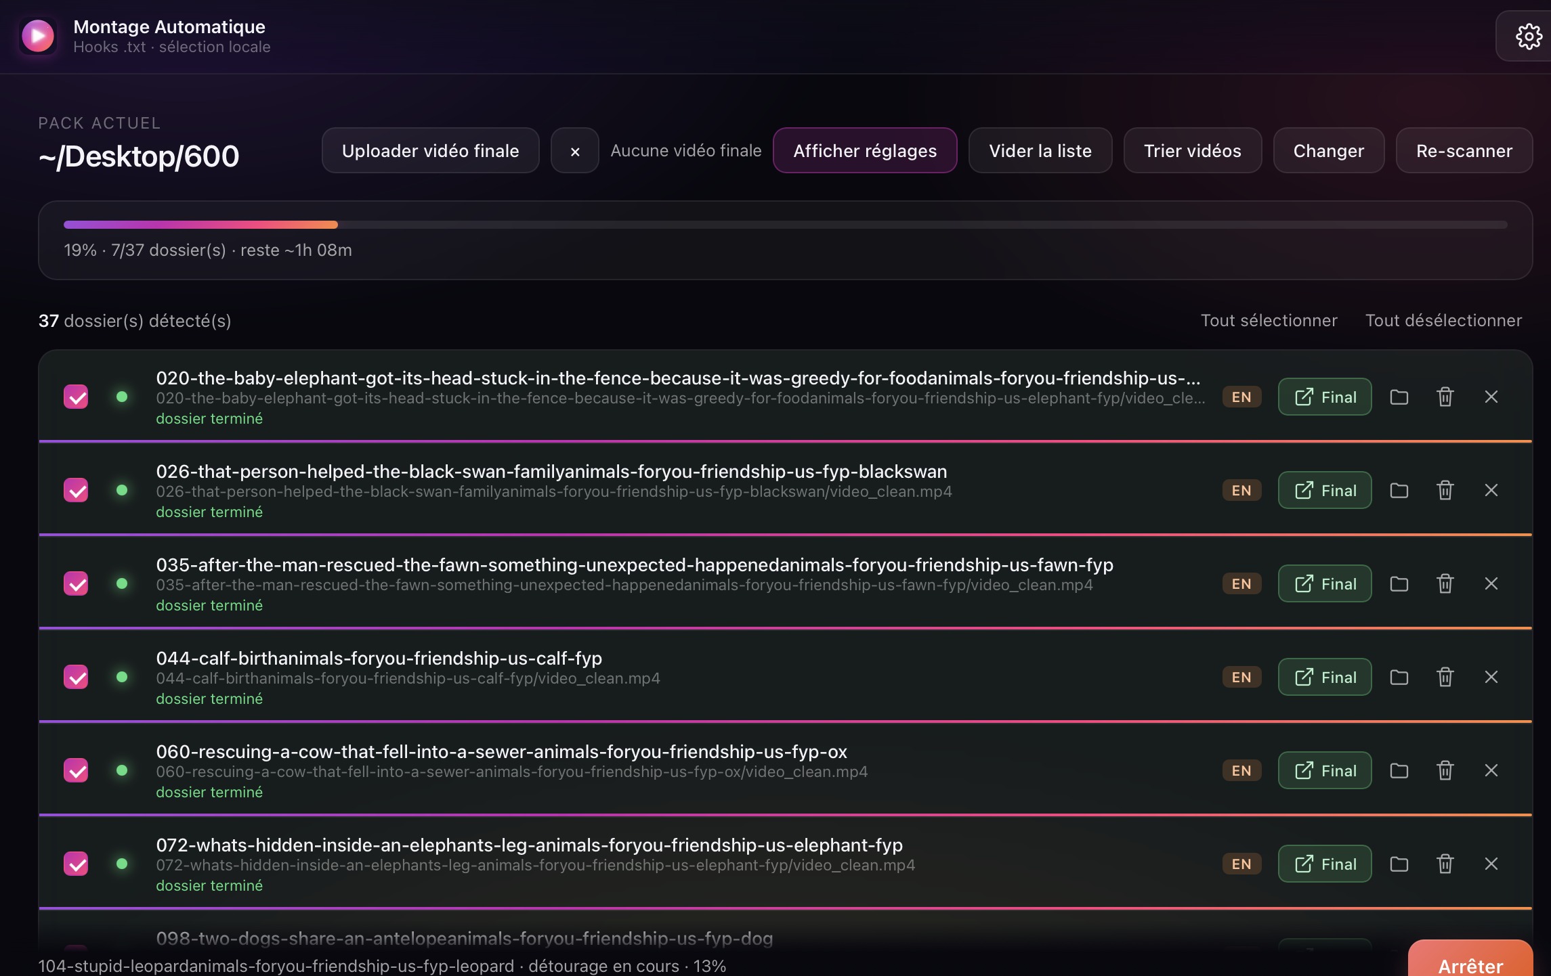Click Changer to switch pack folder
This screenshot has height=976, width=1551.
1329,151
